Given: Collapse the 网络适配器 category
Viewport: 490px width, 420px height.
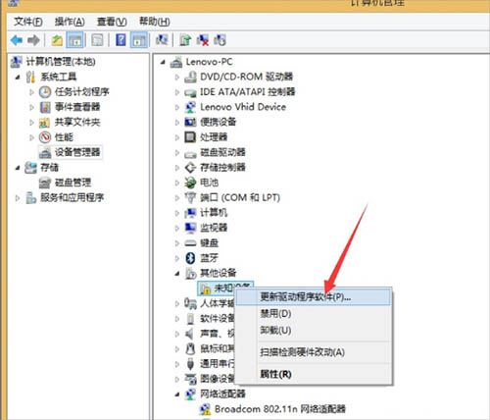Looking at the screenshot, I should coord(177,394).
